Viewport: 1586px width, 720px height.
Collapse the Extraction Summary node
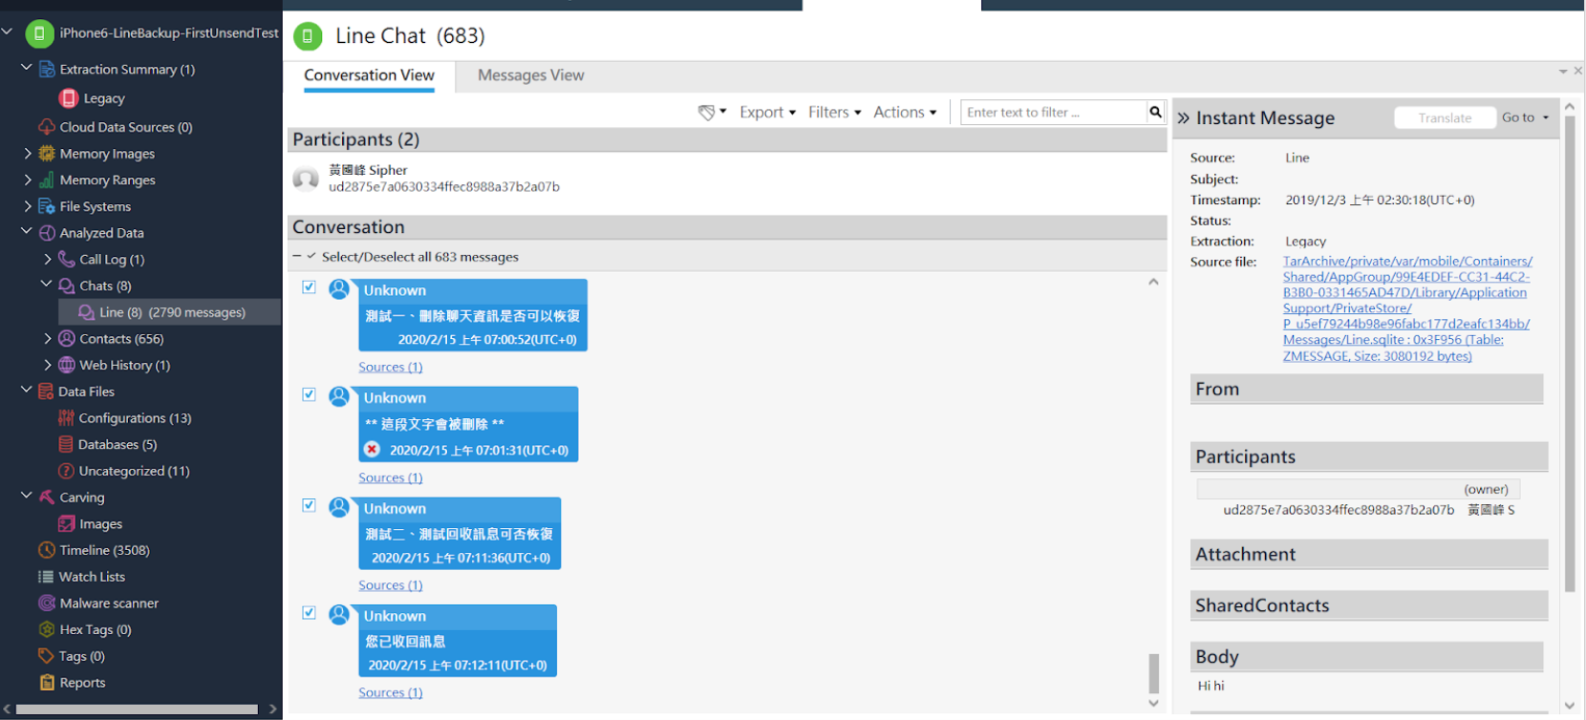pyautogui.click(x=27, y=68)
